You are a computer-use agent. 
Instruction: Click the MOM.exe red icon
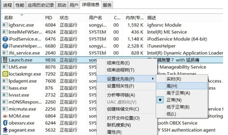5,116
